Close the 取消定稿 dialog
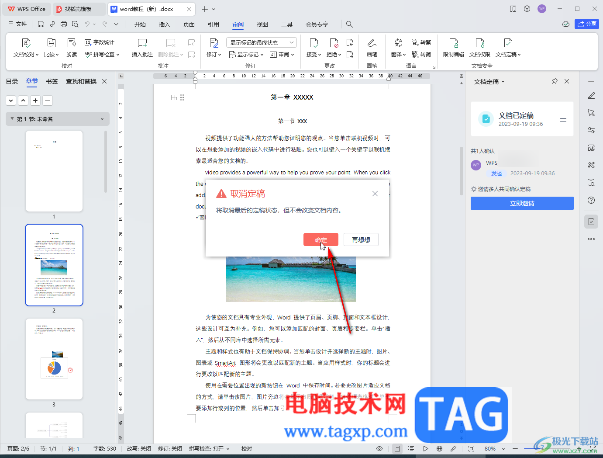Image resolution: width=603 pixels, height=458 pixels. [x=375, y=194]
